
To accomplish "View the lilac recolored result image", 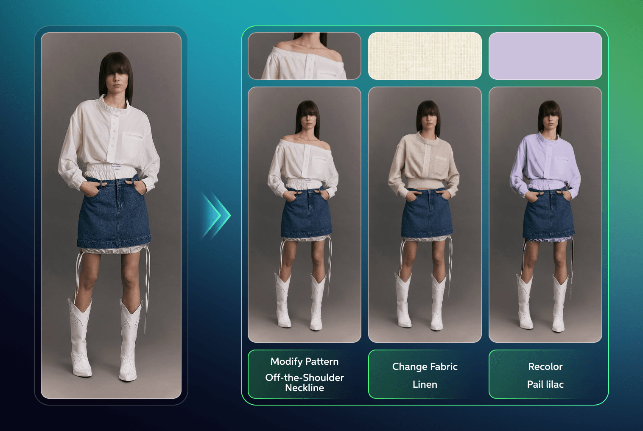I will coord(545,215).
